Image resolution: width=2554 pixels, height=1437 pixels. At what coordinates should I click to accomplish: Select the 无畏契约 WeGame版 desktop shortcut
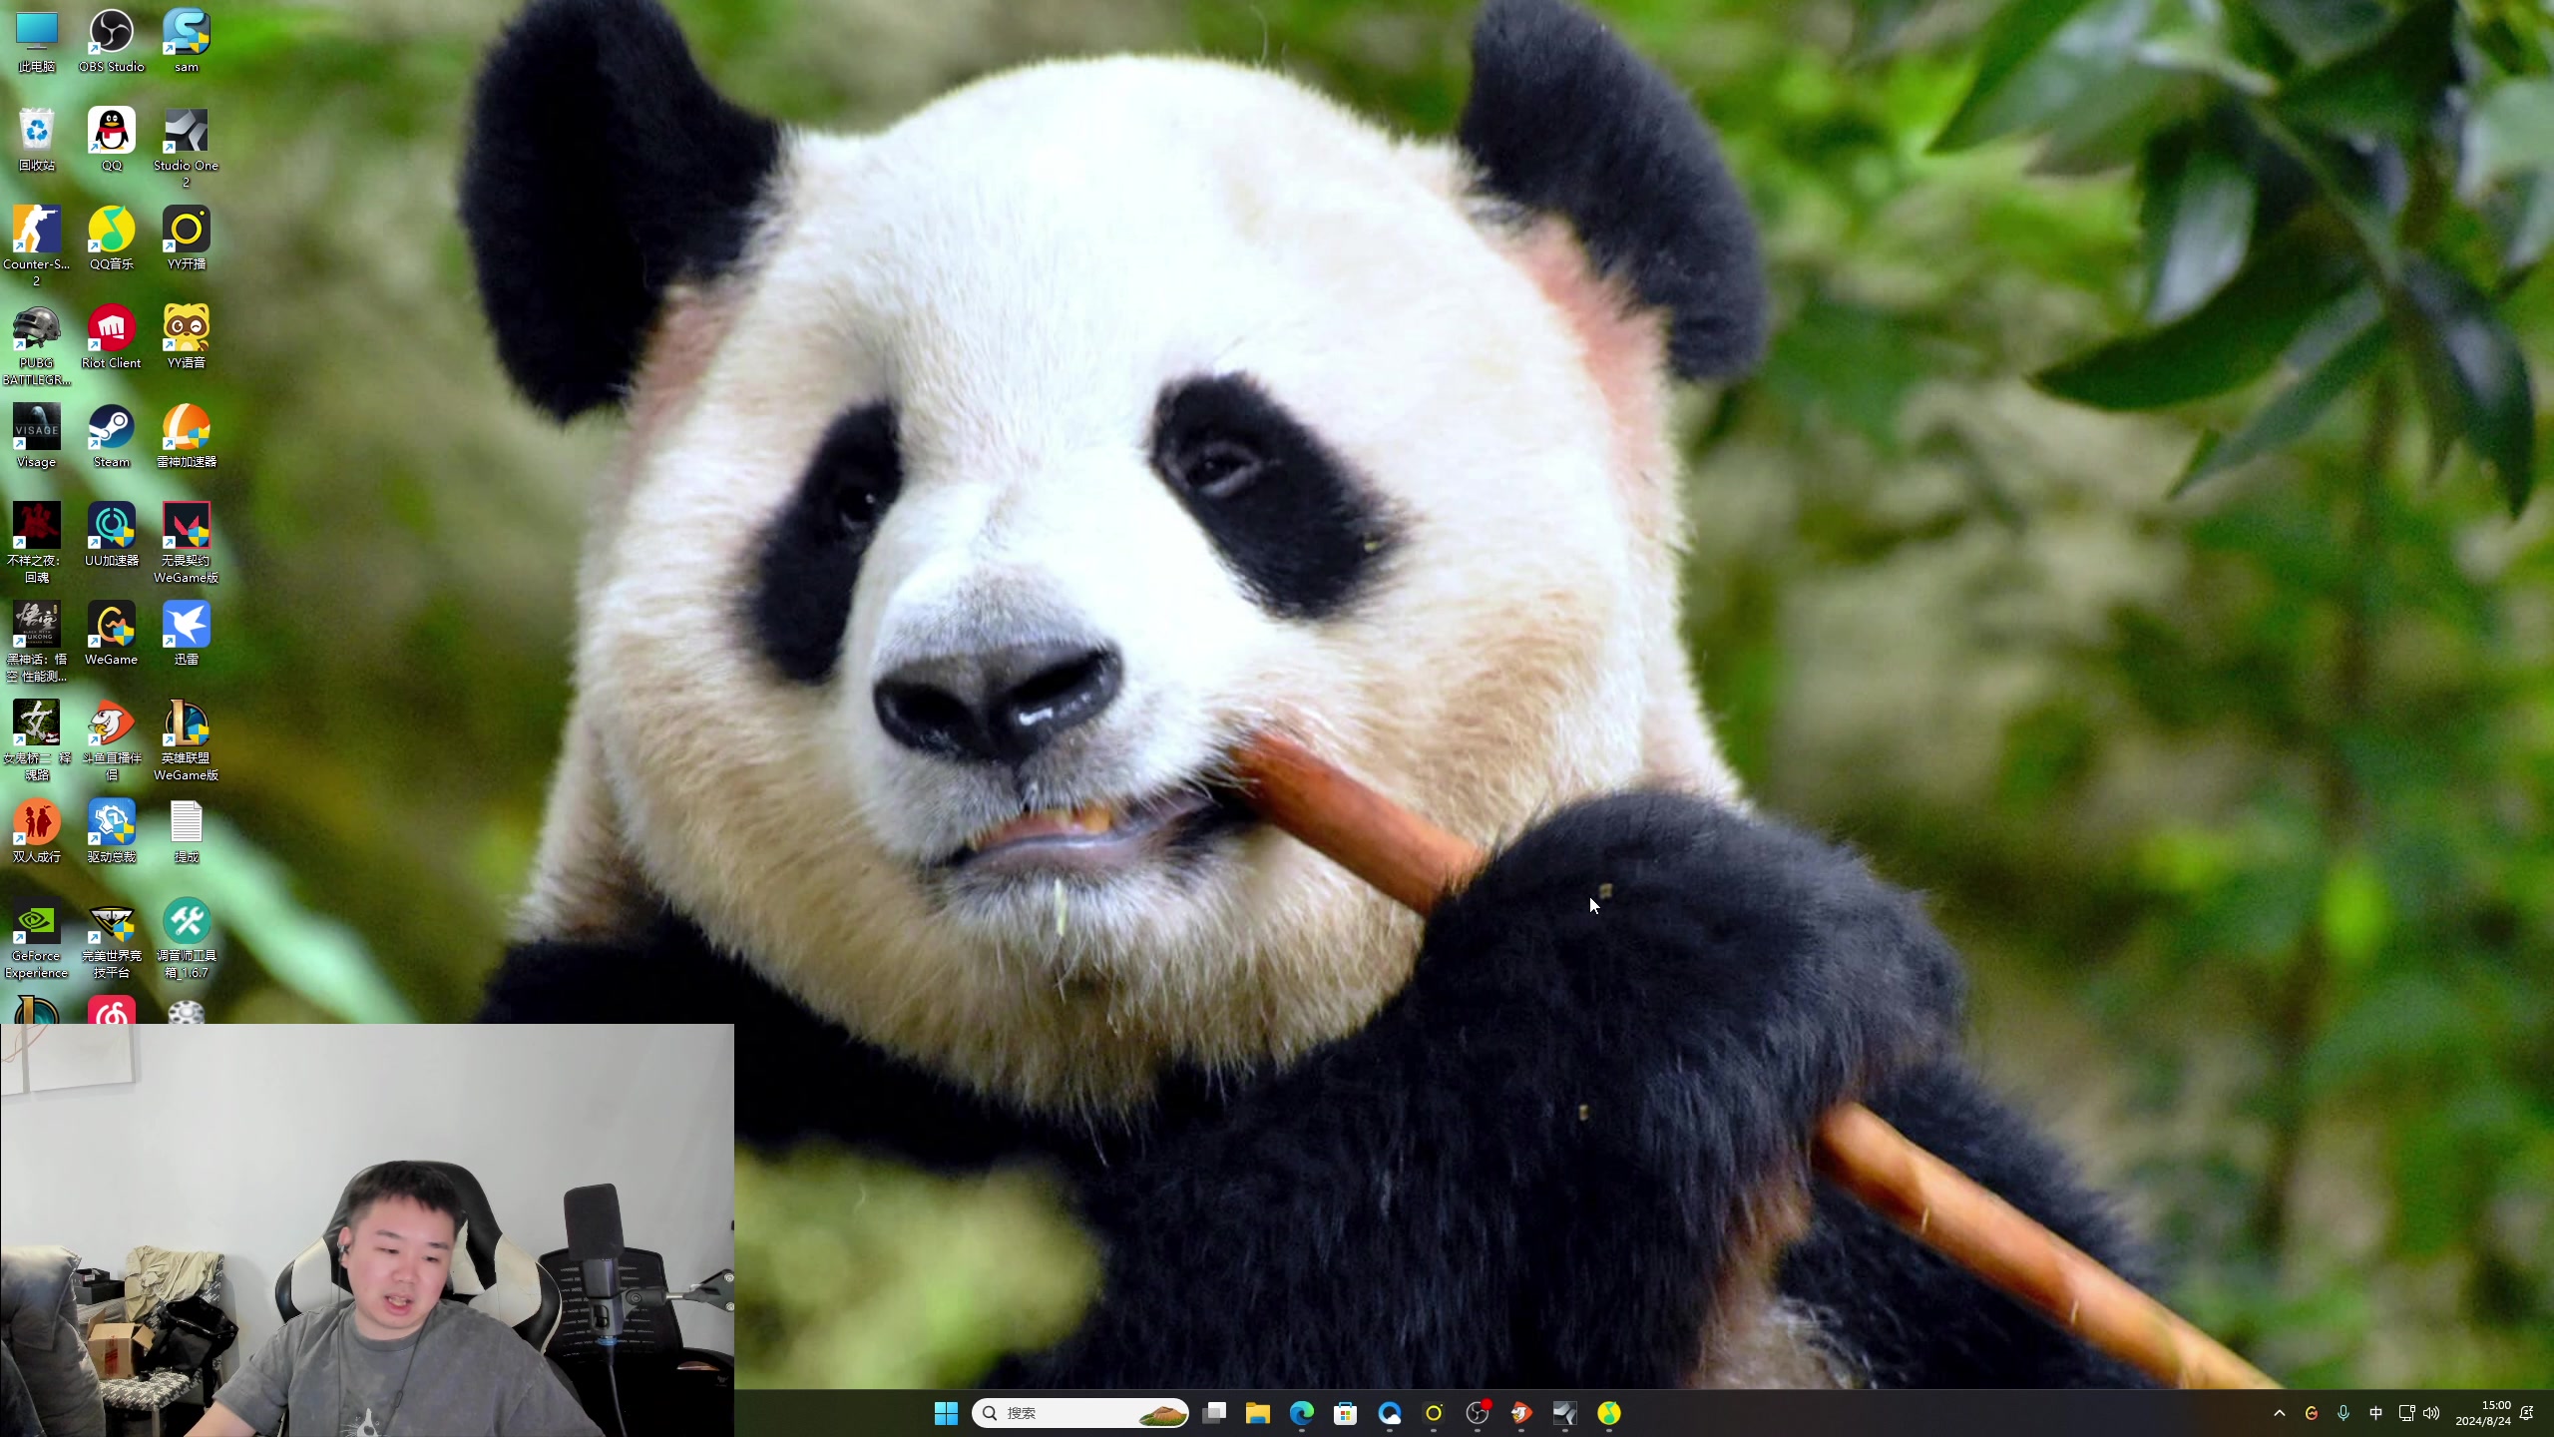pos(187,543)
